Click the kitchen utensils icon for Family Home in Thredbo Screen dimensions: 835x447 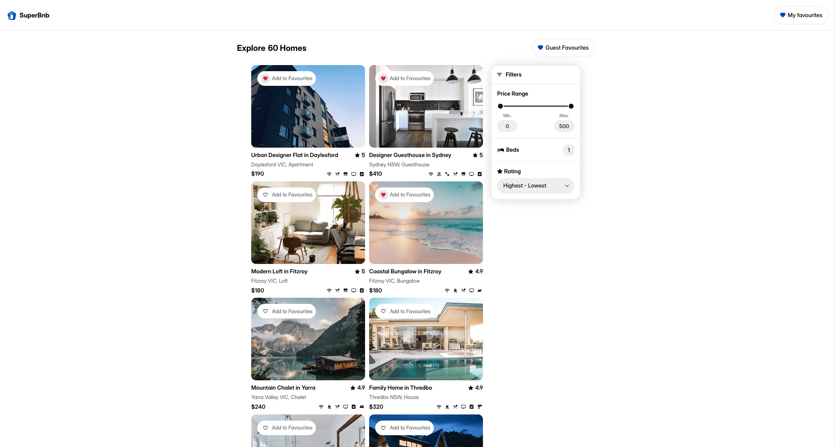(x=455, y=407)
